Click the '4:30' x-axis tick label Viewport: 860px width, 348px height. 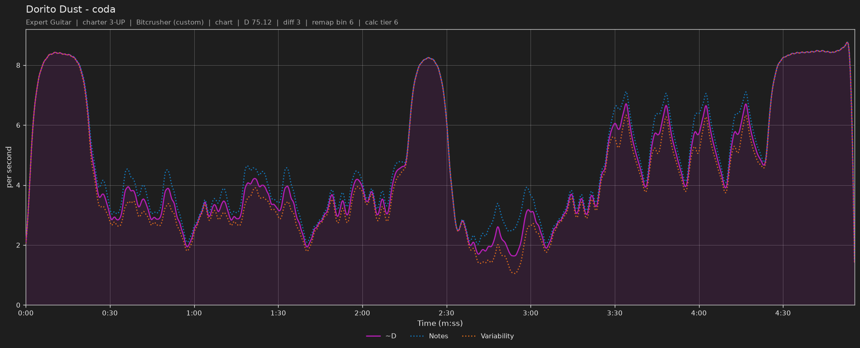pyautogui.click(x=783, y=313)
